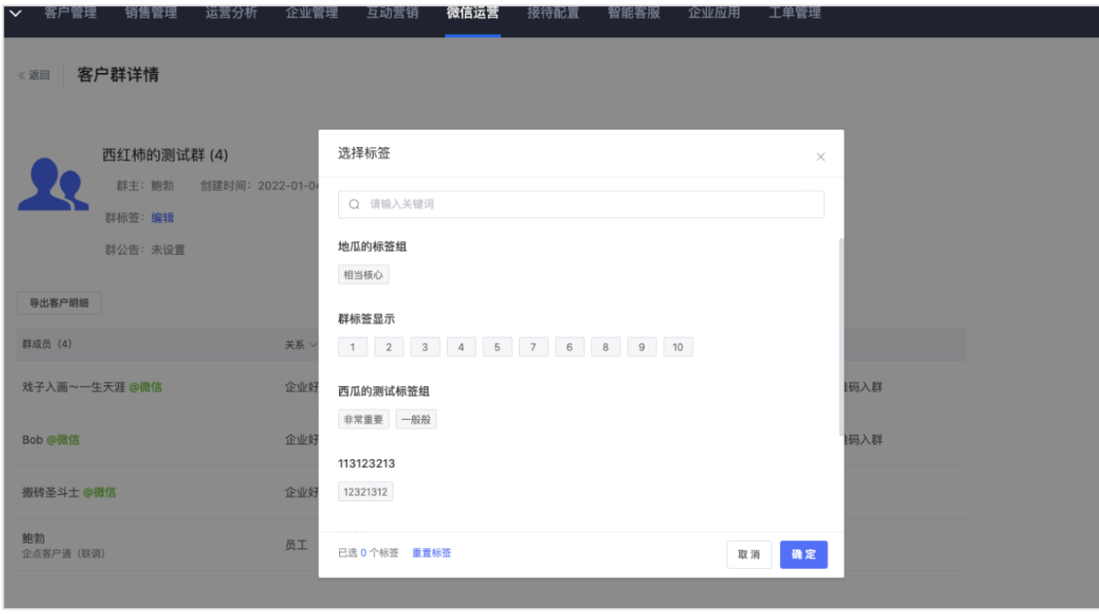This screenshot has height=614, width=1099.
Task: Click 重置标签 link
Action: 431,553
